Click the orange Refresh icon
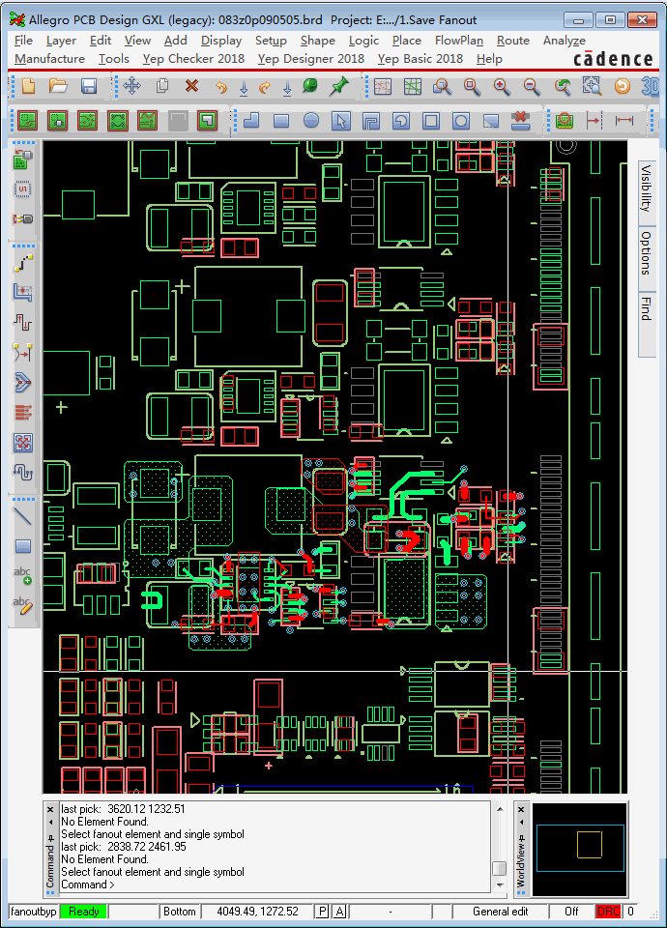The width and height of the screenshot is (667, 928). (622, 86)
